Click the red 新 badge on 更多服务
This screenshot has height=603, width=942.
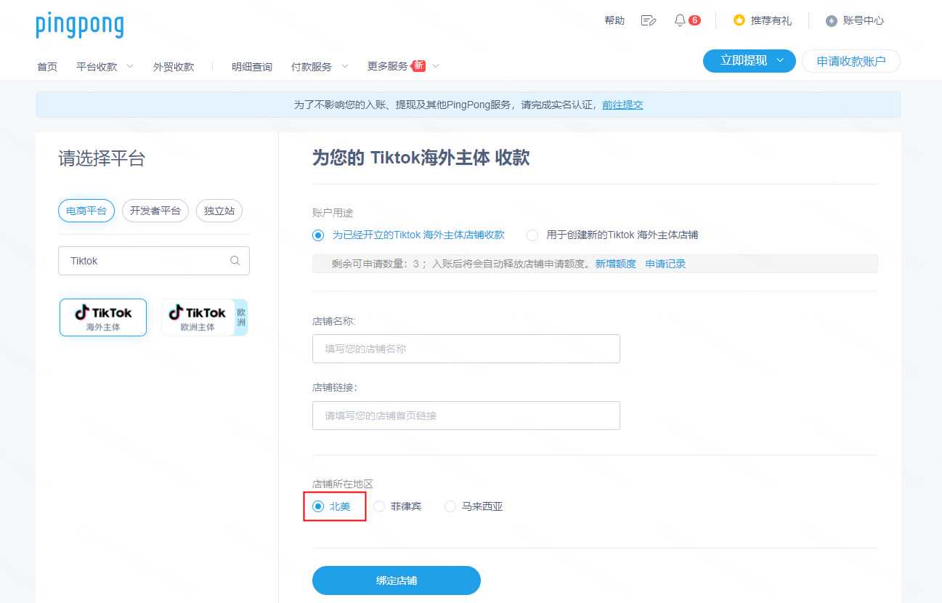(418, 65)
